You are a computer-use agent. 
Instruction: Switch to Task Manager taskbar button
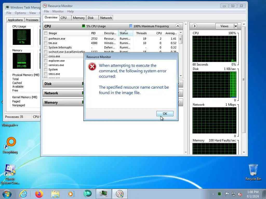coord(103,194)
